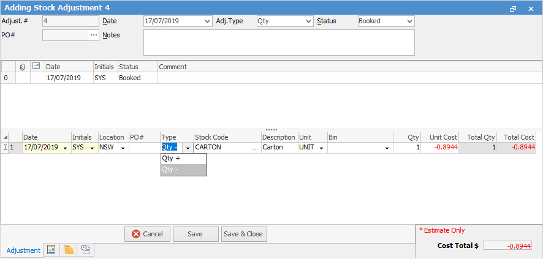543x259 pixels.
Task: Click the grid corner triangle selector
Action: coord(5,138)
